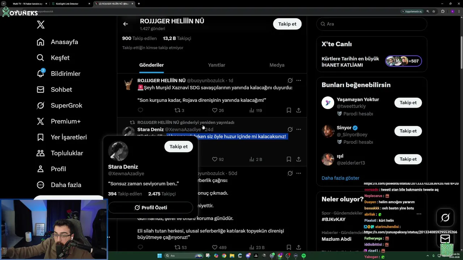Follow Yaşamayan Yoktur account
This screenshot has height=260, width=463.
point(408,103)
